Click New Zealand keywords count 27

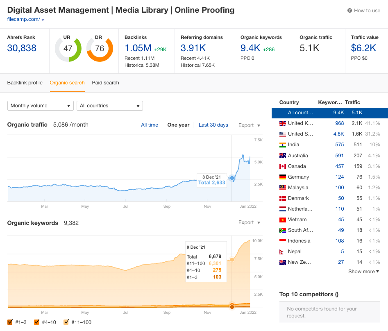click(341, 262)
